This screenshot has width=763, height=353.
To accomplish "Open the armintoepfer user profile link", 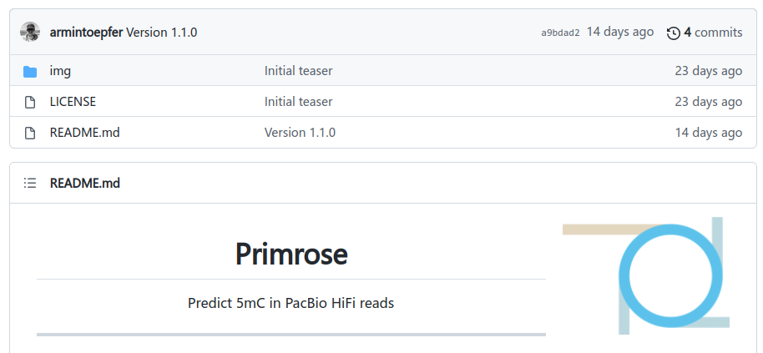I will 86,33.
